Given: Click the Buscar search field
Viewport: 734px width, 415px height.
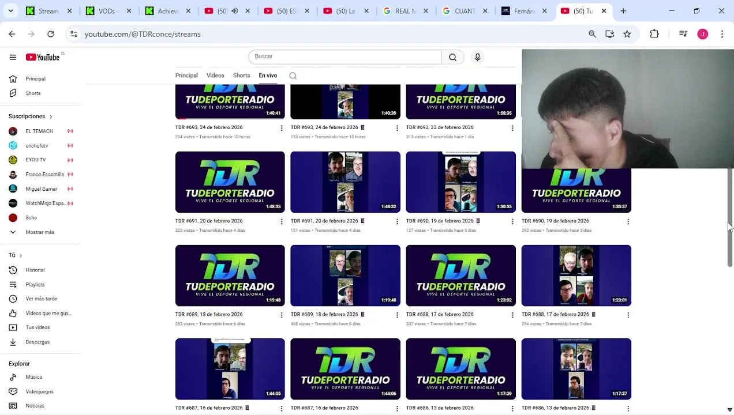Looking at the screenshot, I should (x=345, y=56).
